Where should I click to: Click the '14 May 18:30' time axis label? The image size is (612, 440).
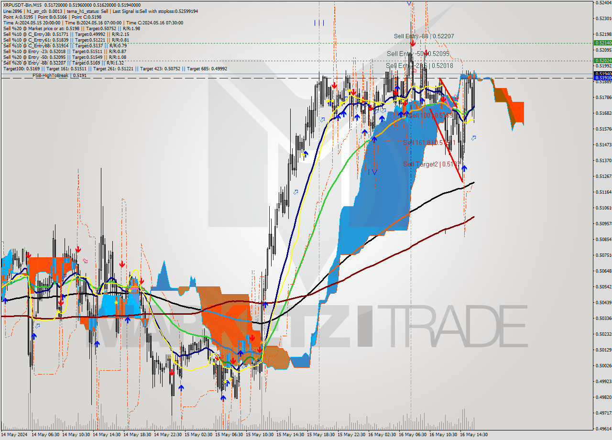click(x=137, y=435)
